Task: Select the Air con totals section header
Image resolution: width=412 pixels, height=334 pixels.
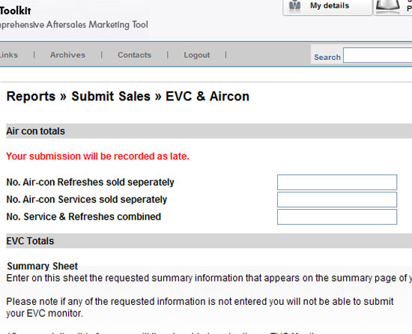Action: pyautogui.click(x=209, y=131)
